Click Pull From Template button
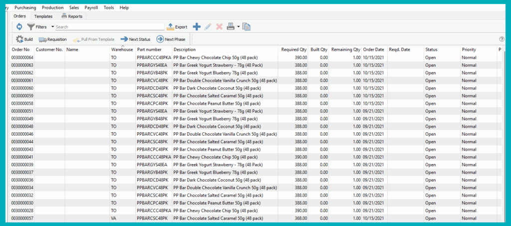This screenshot has height=226, width=511. (x=93, y=39)
